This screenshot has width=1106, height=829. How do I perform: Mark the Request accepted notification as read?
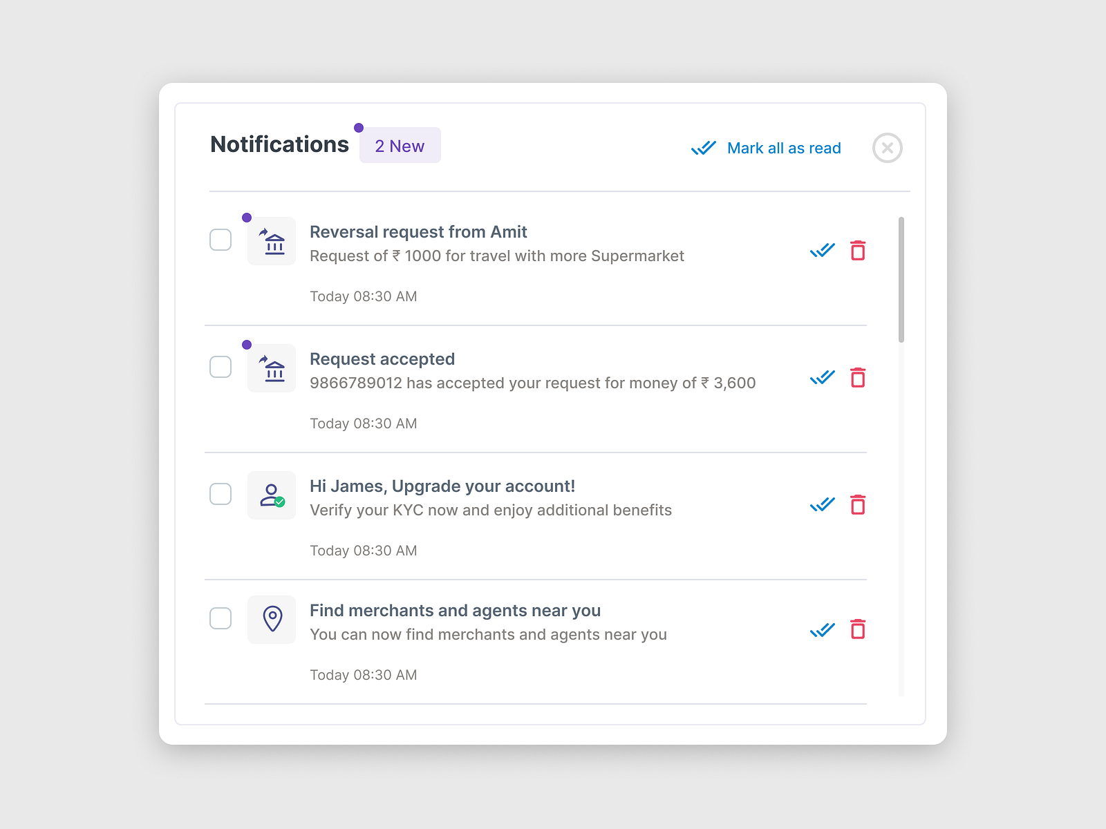[x=822, y=377]
